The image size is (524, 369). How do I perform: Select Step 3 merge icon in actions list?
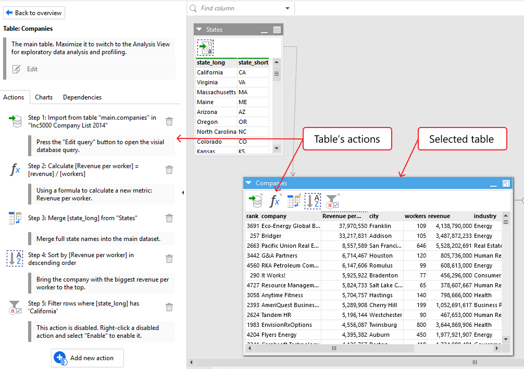pos(15,218)
